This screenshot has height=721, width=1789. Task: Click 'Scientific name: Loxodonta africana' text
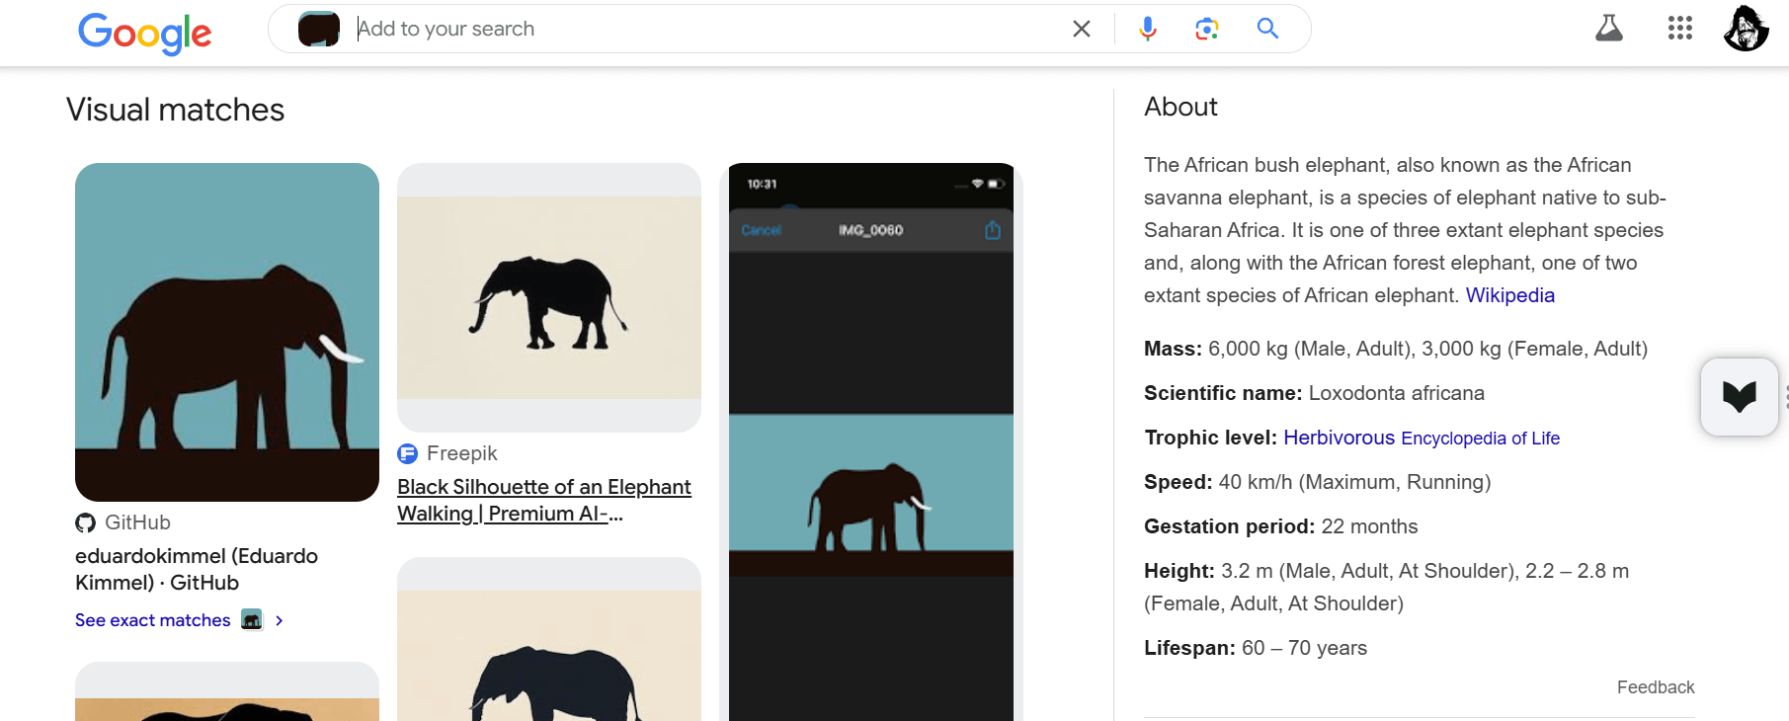(1314, 393)
